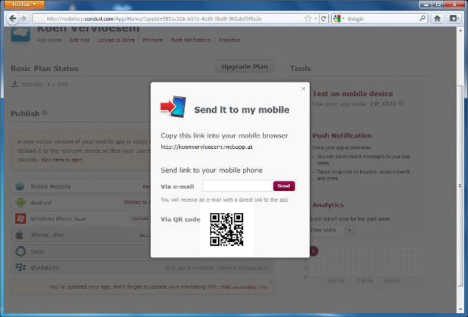468x317 pixels.
Task: Open the Push Notification tab
Action: (x=190, y=40)
